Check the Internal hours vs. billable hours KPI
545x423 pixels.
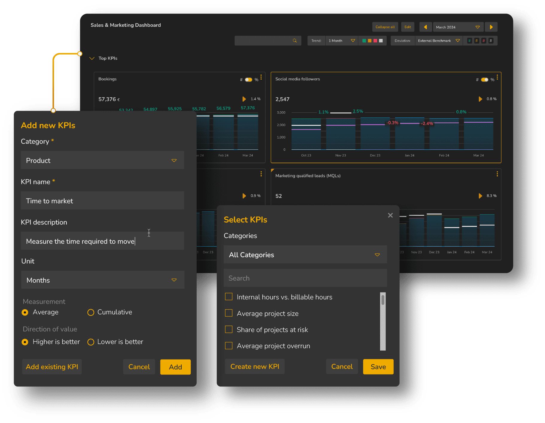point(229,297)
